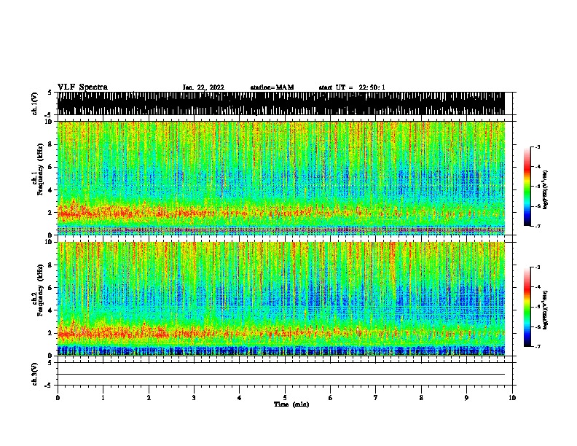Screen dimensions: 577x446
Task: Click the "-5" tick on ch.3(V) axis
Action: tap(49, 386)
